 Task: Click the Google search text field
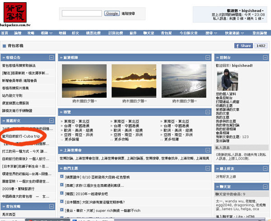(x=81, y=14)
